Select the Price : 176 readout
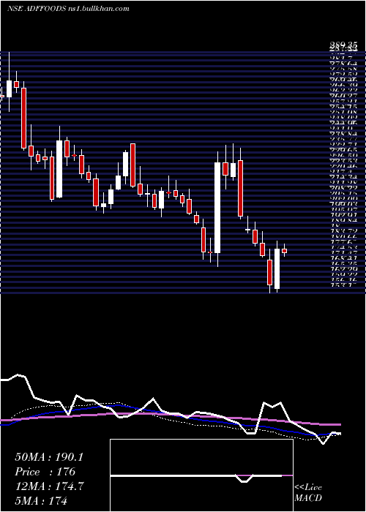 (45, 472)
